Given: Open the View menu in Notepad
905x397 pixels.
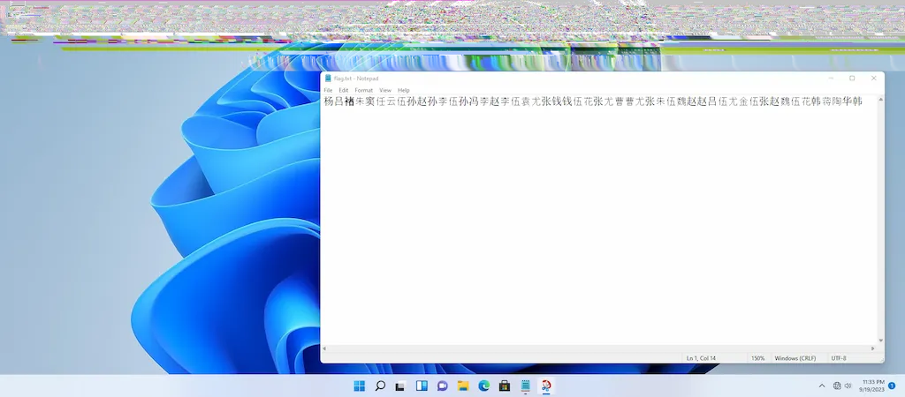Looking at the screenshot, I should 385,90.
